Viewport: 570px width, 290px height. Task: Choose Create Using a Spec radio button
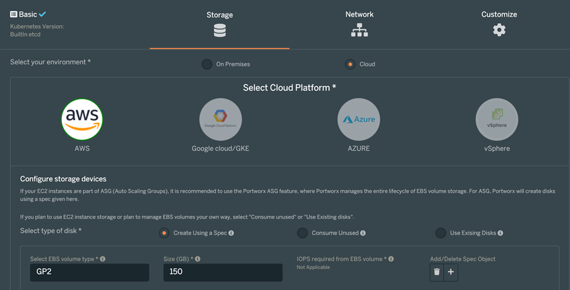164,233
